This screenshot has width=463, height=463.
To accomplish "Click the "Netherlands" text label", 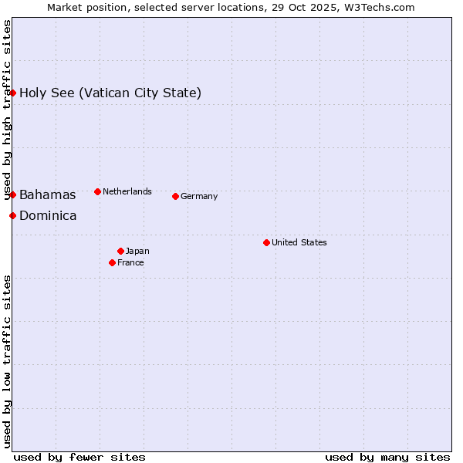I will click(127, 191).
